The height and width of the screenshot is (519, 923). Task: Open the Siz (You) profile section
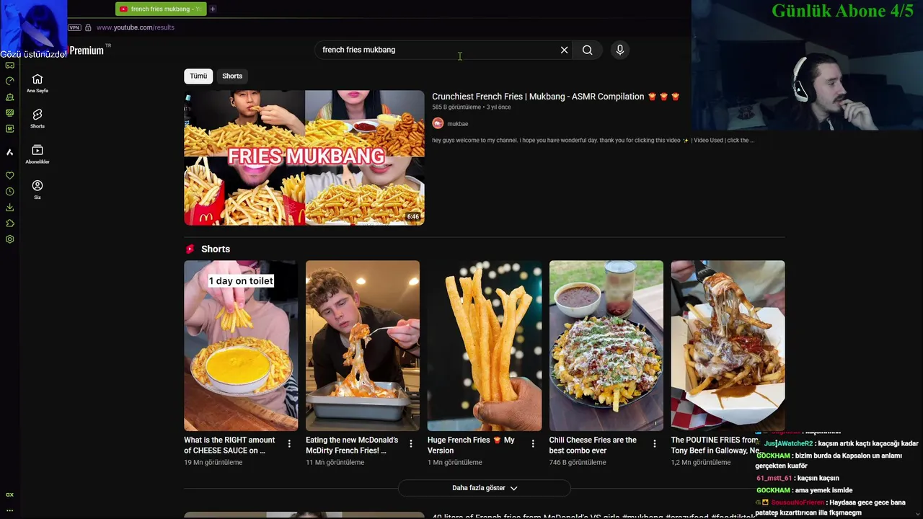tap(37, 189)
